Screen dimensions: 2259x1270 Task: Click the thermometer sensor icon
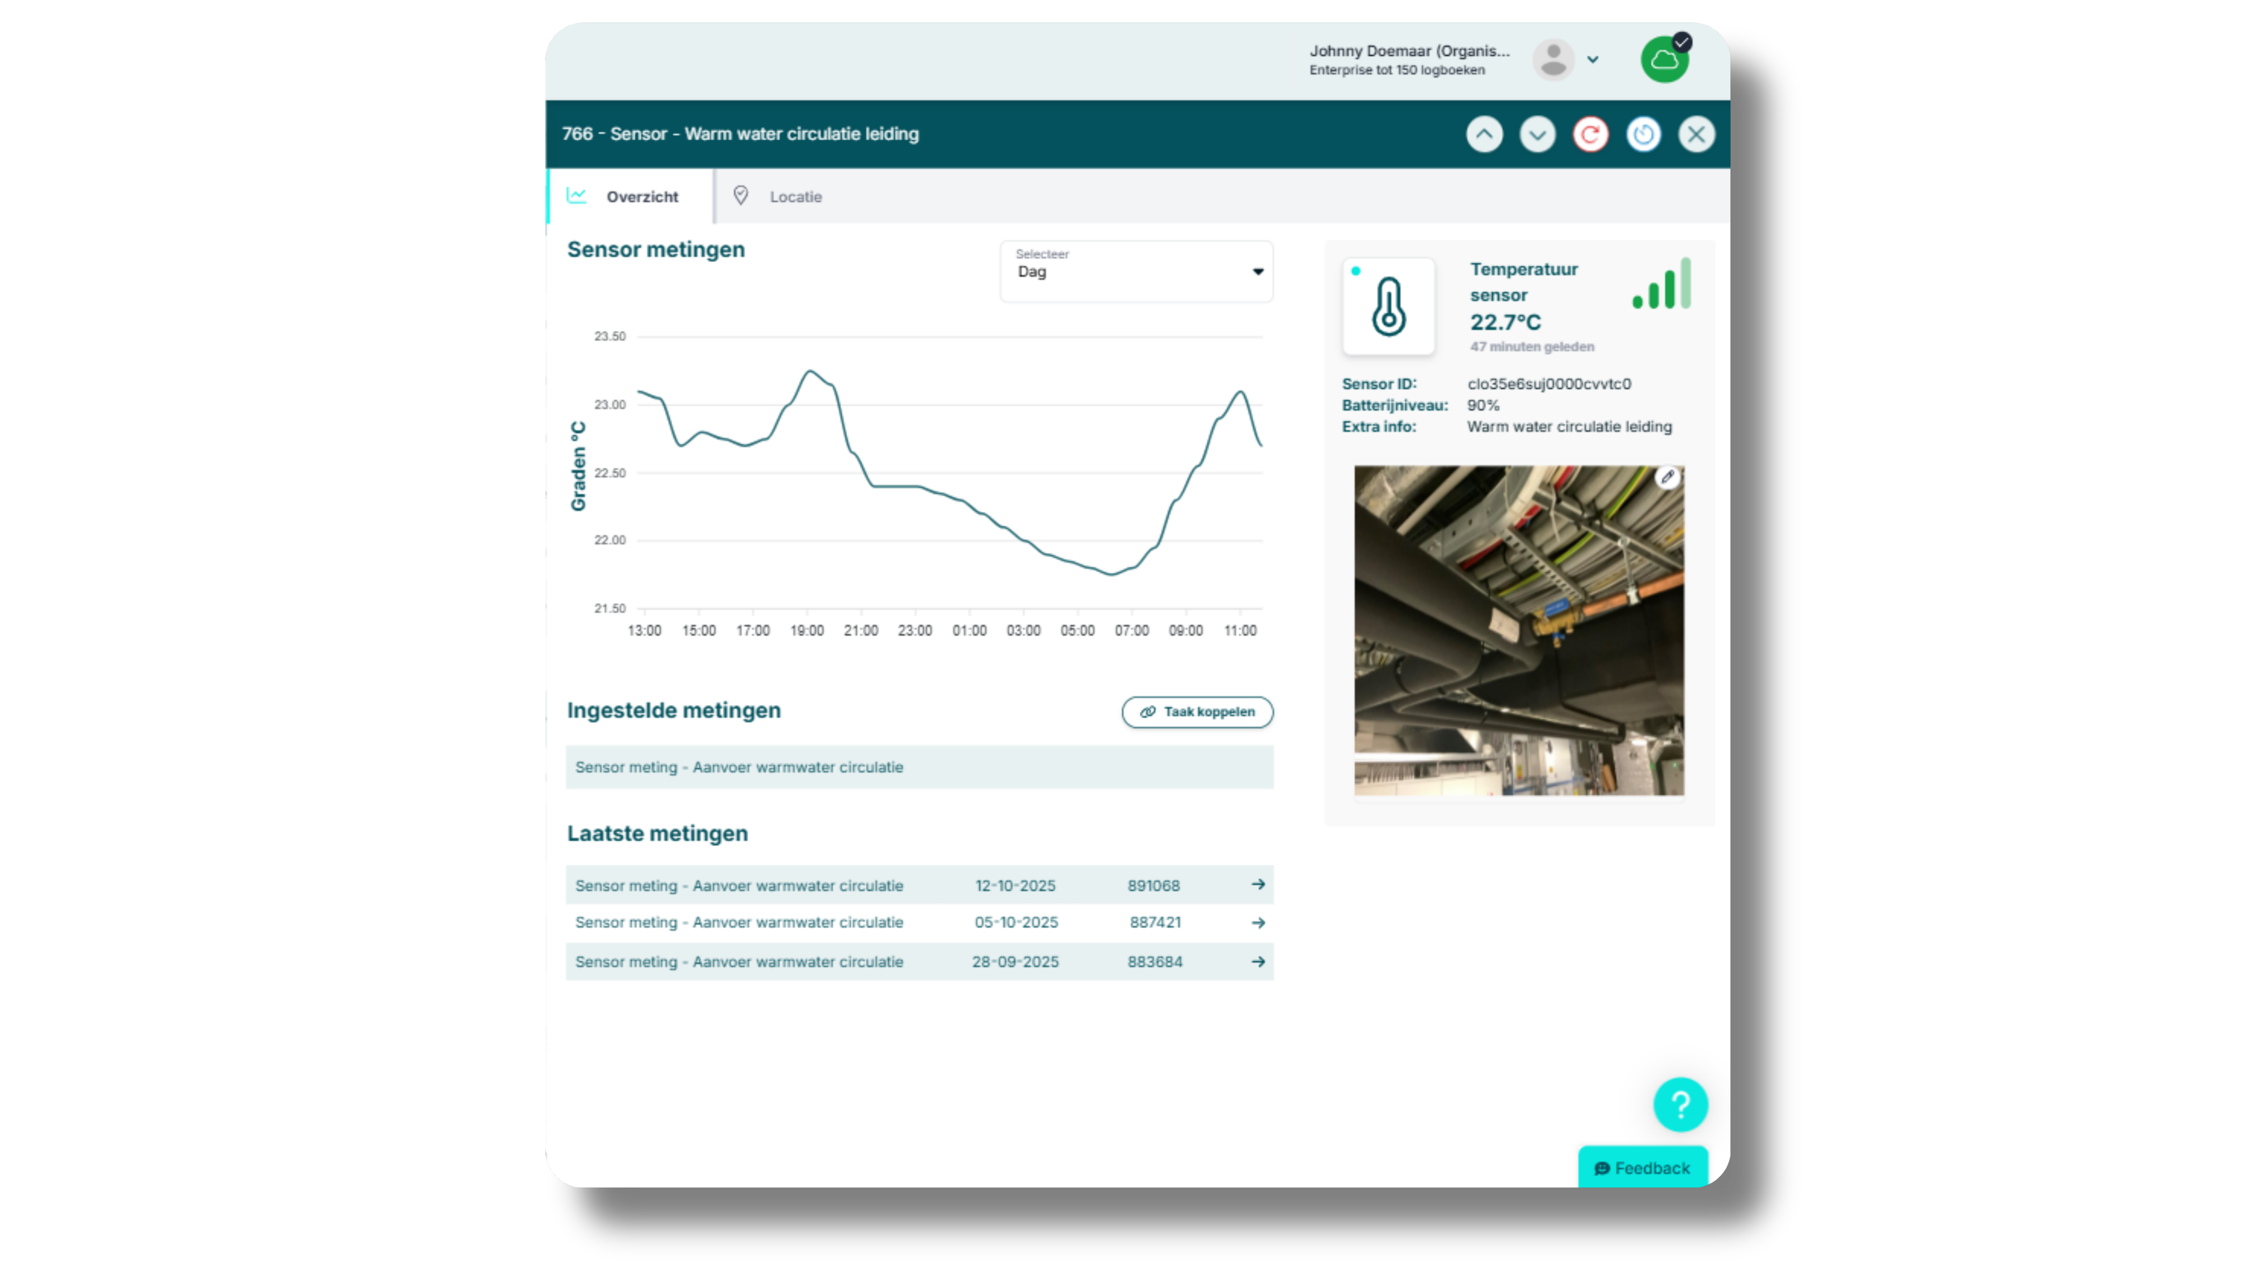1388,306
